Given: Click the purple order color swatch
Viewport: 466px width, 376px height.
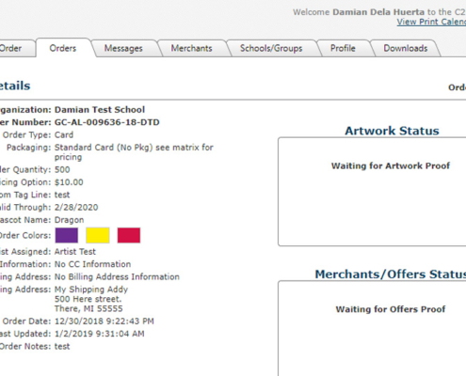Looking at the screenshot, I should pyautogui.click(x=67, y=235).
